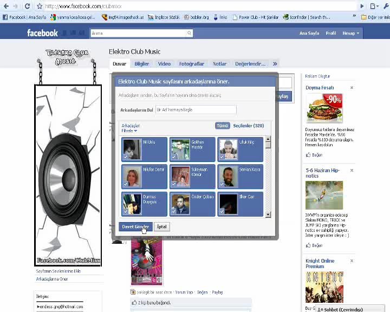Image resolution: width=390 pixels, height=312 pixels.
Task: Click Arkadaşlarına Öner link
Action: click(52, 279)
